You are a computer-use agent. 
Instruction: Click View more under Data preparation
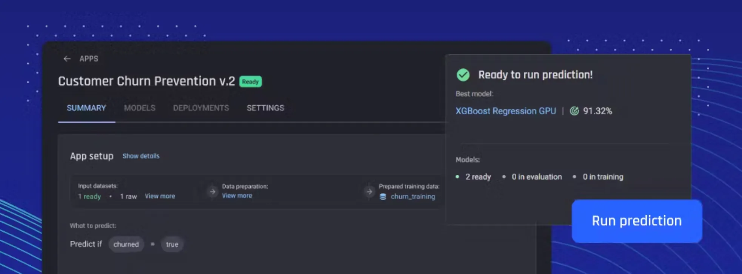[237, 195]
